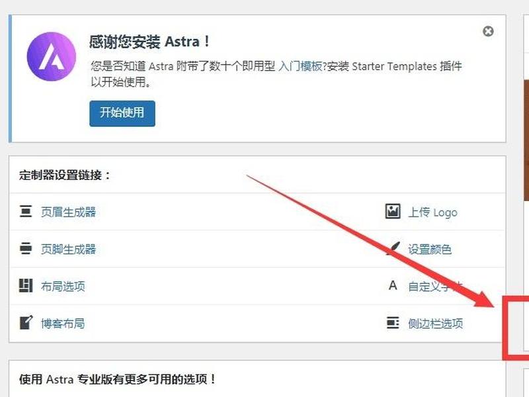Viewport: 529px width, 397px height.
Task: Open the 上传 Logo link
Action: (433, 212)
